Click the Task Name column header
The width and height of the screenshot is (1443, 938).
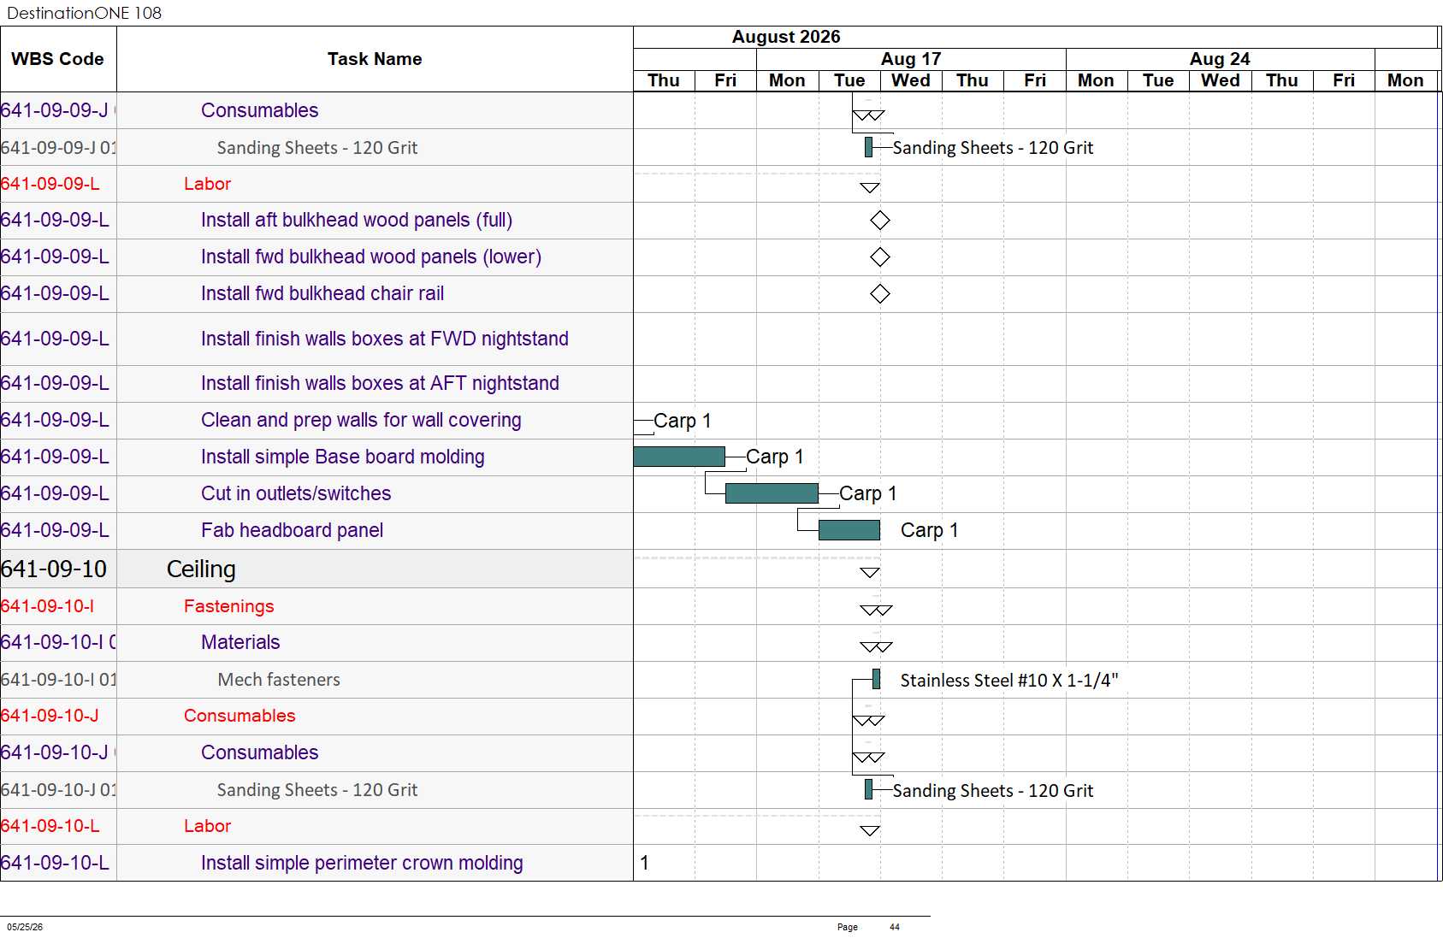375,59
